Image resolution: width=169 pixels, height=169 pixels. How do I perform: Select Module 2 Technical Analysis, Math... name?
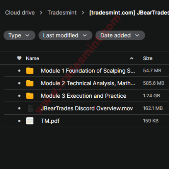click(88, 83)
